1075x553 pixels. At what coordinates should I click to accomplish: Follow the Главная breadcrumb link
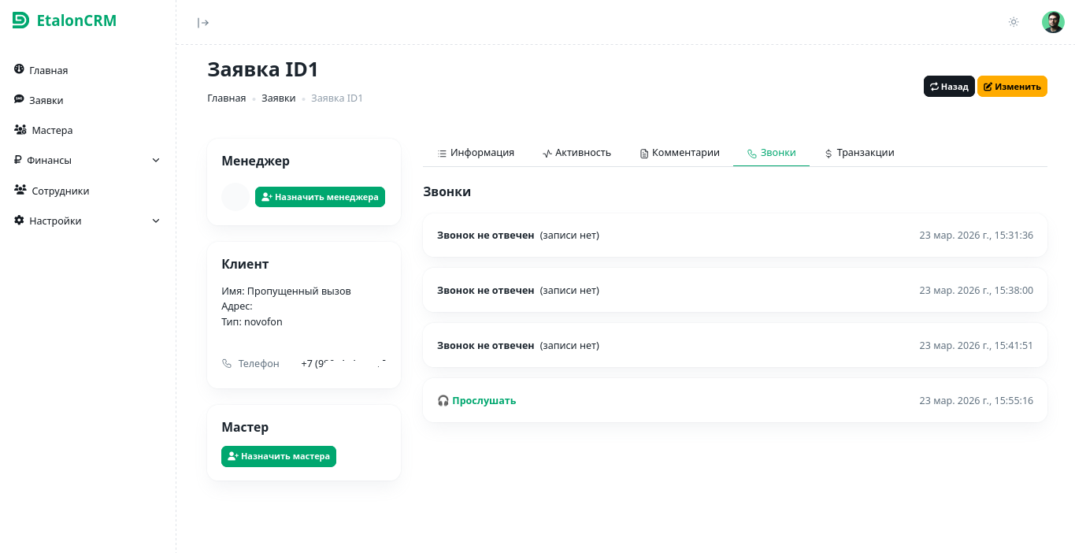(x=227, y=98)
